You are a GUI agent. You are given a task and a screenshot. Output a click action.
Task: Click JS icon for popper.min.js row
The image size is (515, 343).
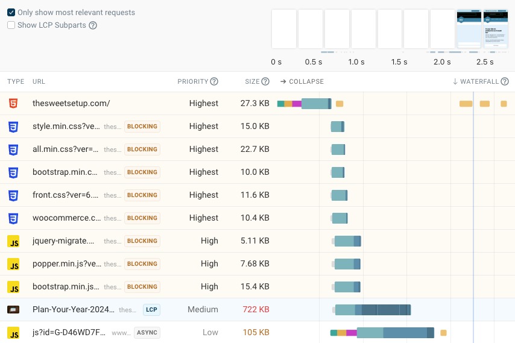(13, 264)
